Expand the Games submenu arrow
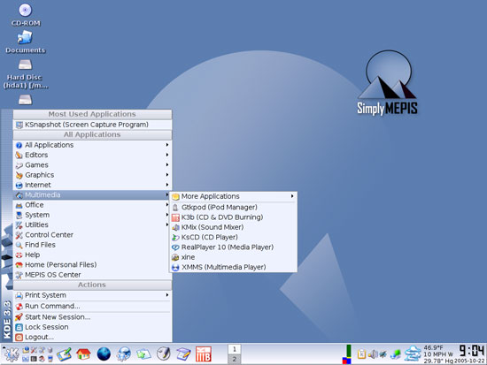 click(x=167, y=164)
